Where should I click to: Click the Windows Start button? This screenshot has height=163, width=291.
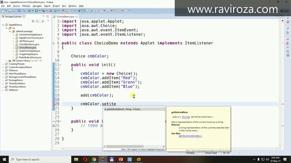pos(4,159)
